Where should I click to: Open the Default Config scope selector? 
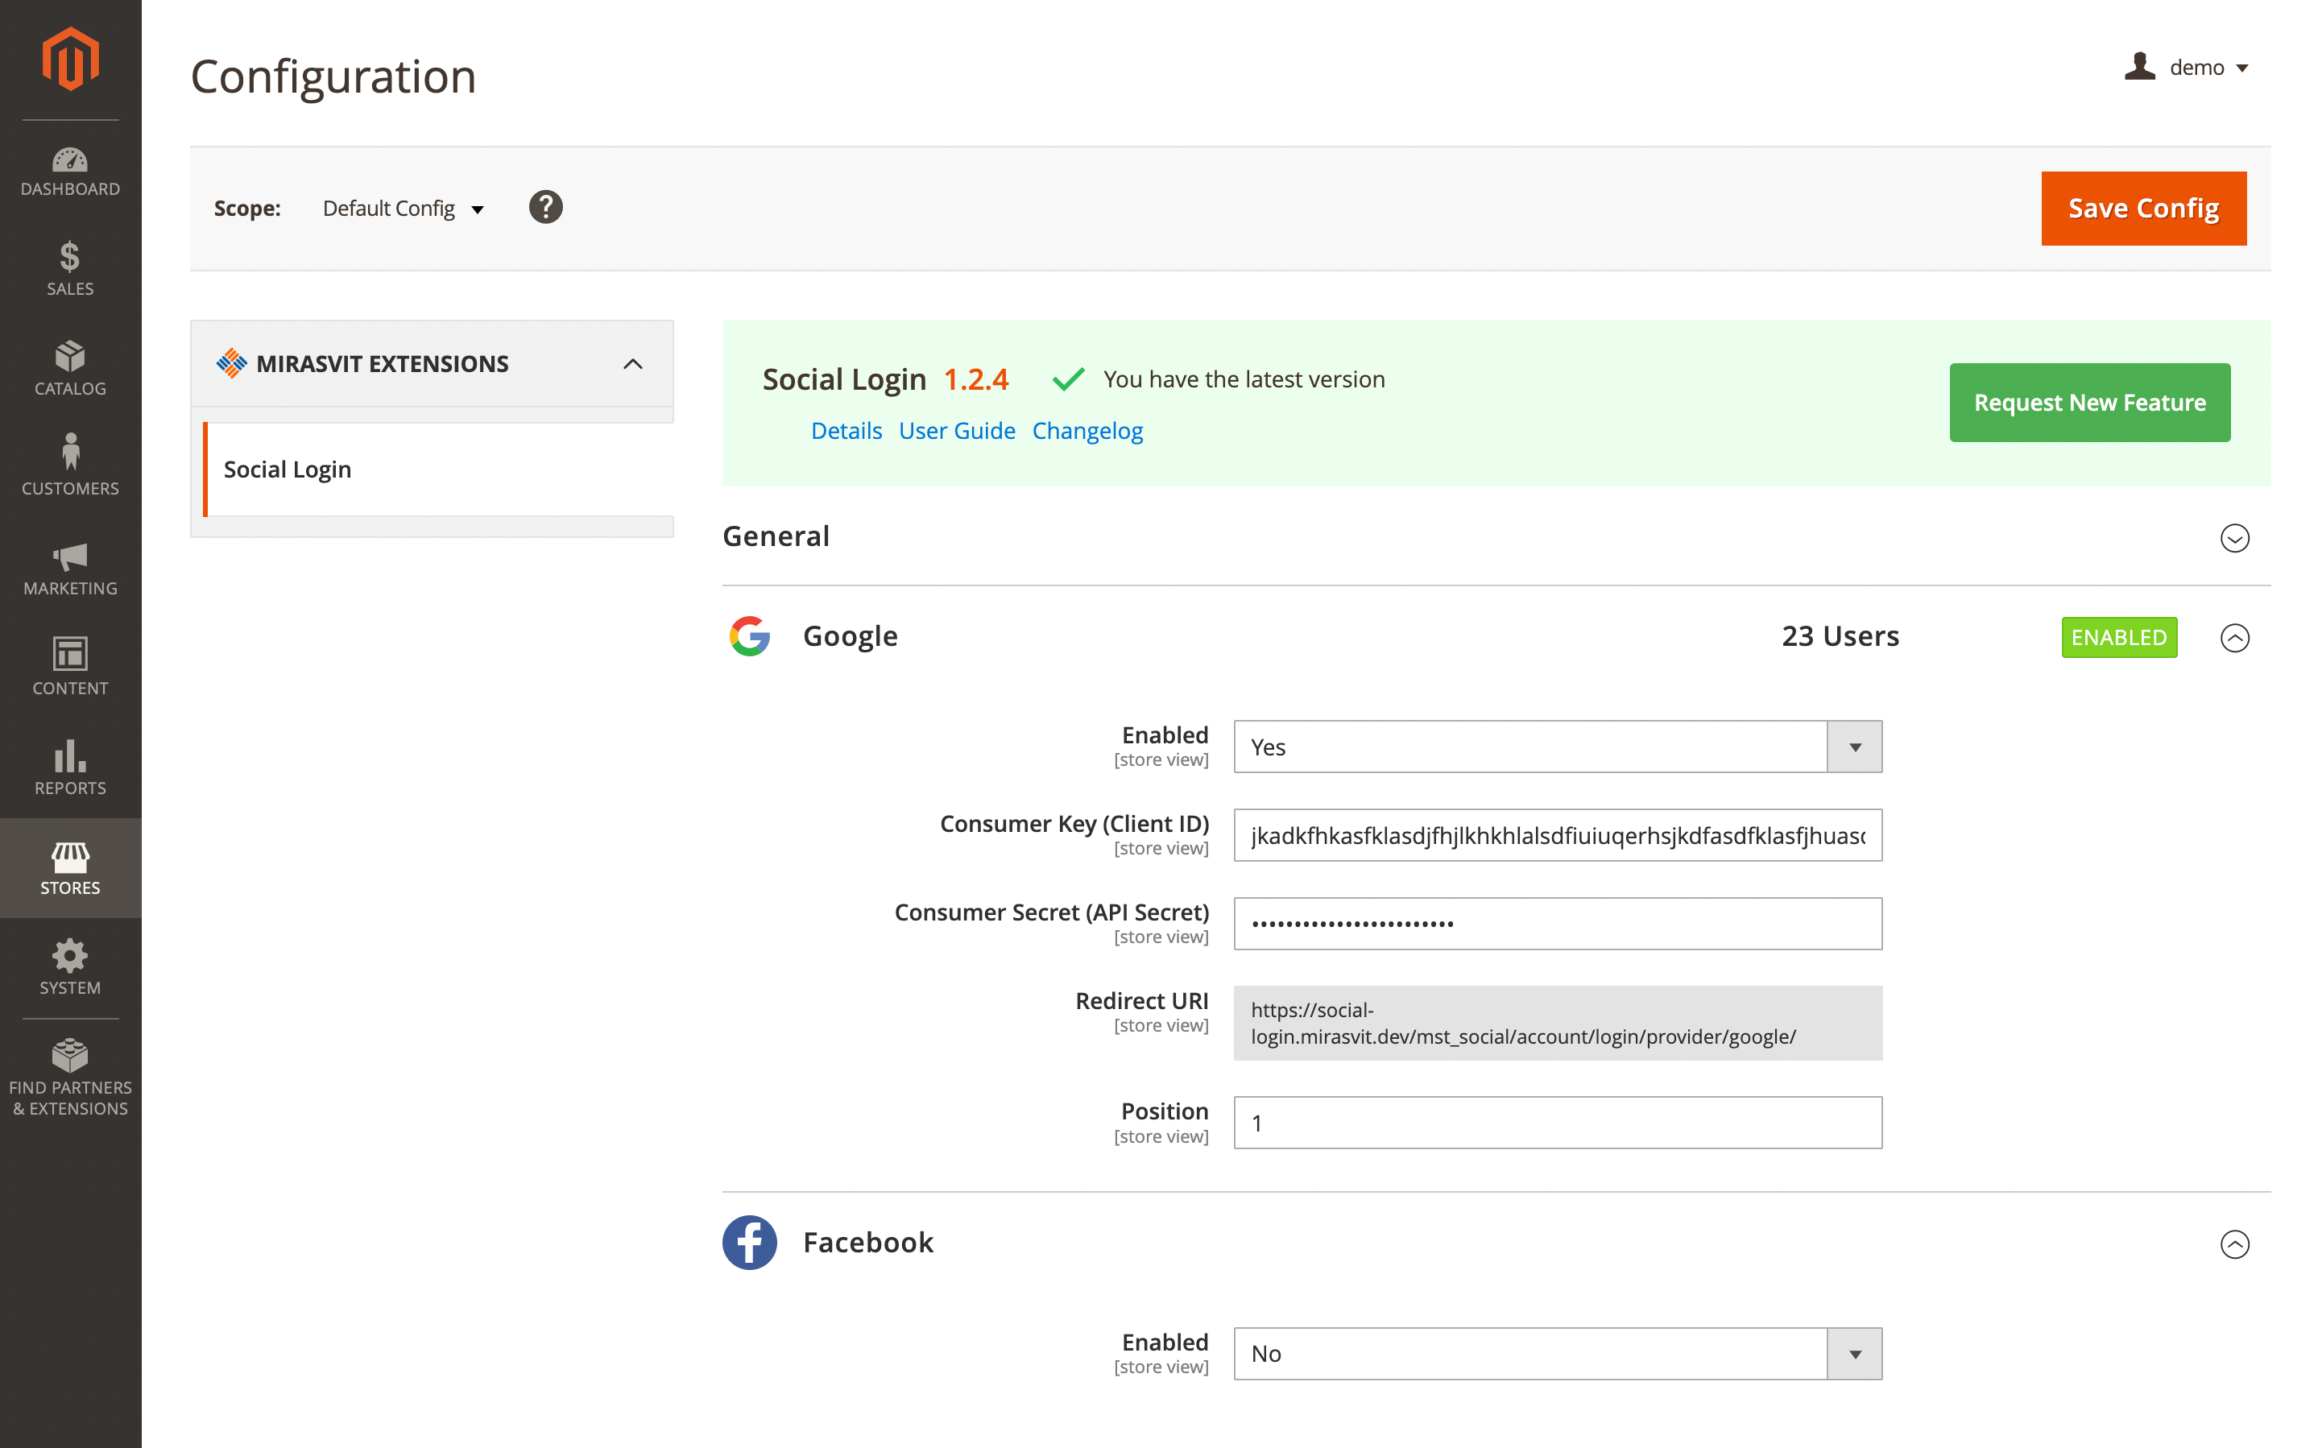(403, 209)
